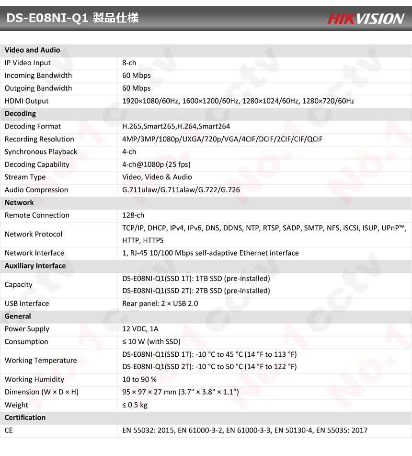412x456 pixels.
Task: Click the 12 VDC, 1A value
Action: [x=140, y=329]
